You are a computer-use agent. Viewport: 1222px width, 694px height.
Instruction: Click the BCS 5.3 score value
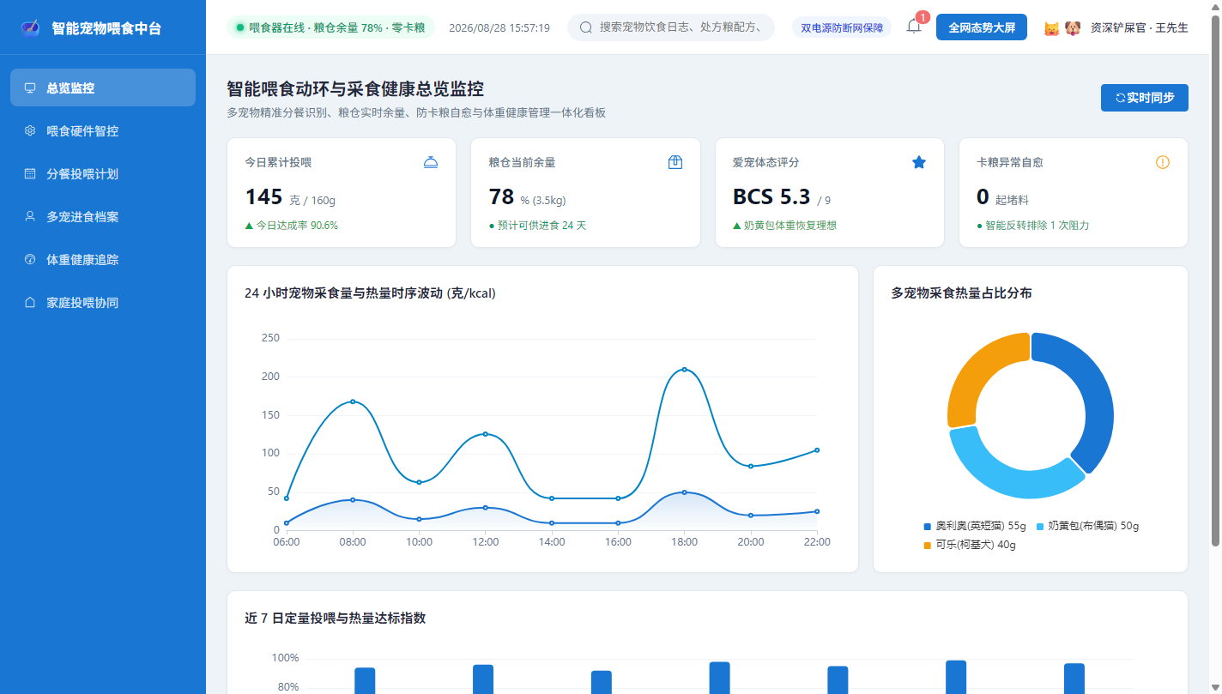(771, 197)
